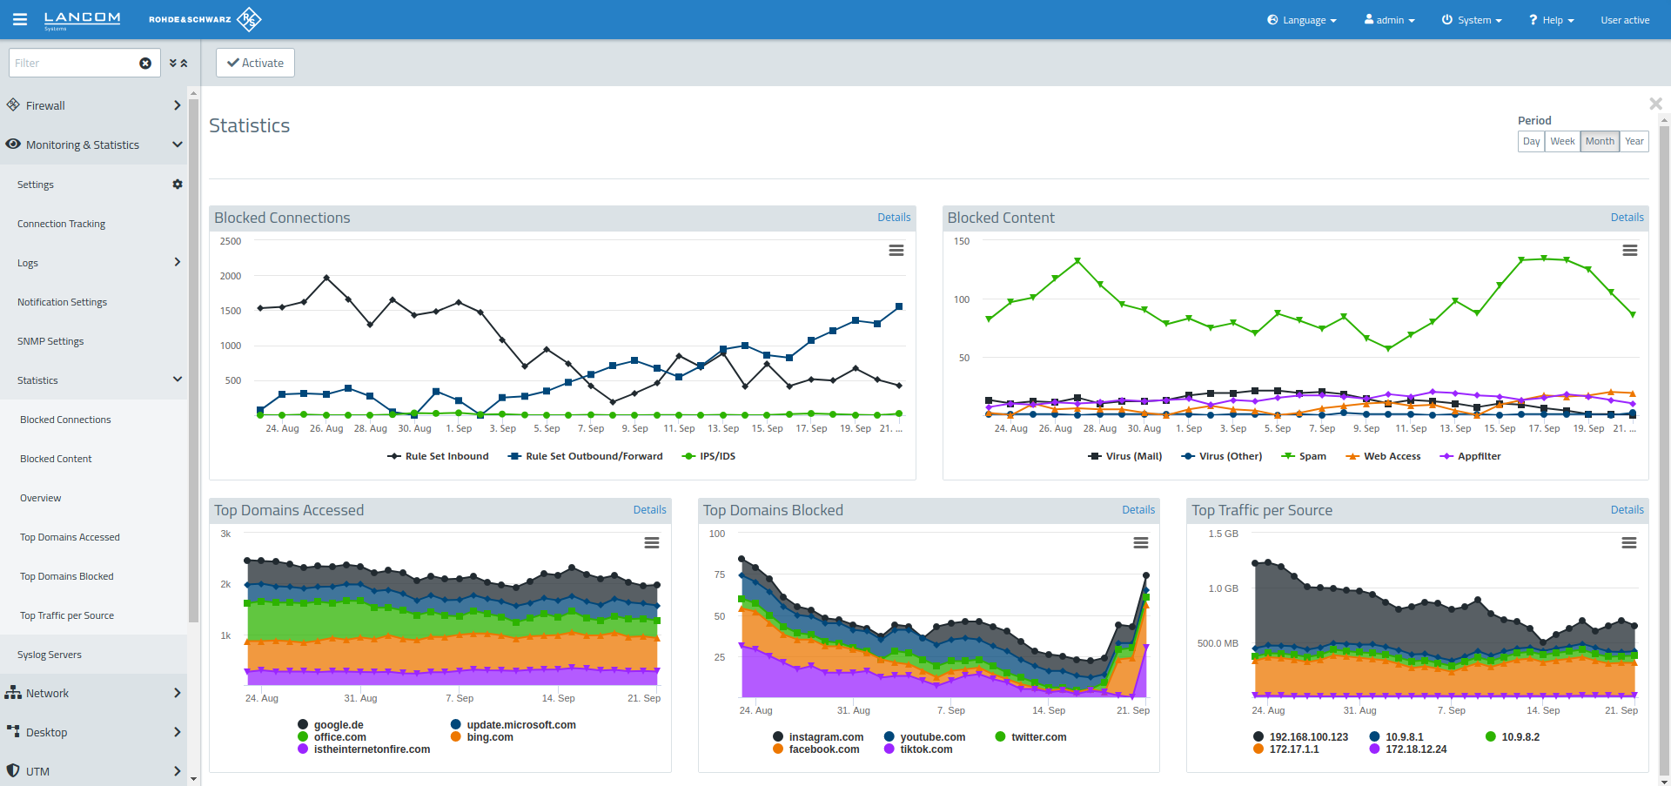
Task: Open Details for Top Domains Blocked
Action: pyautogui.click(x=1137, y=509)
